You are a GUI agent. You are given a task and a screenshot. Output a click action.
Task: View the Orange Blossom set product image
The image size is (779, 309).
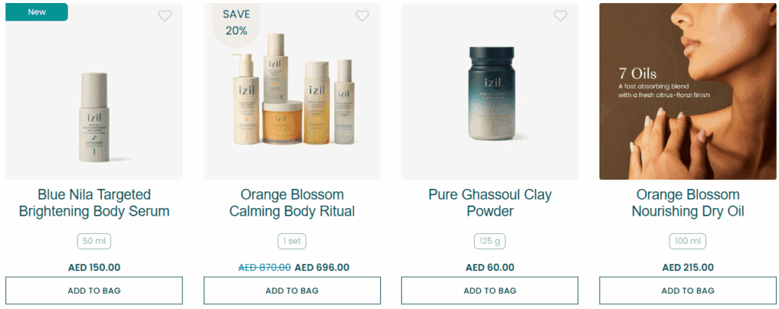click(x=292, y=91)
